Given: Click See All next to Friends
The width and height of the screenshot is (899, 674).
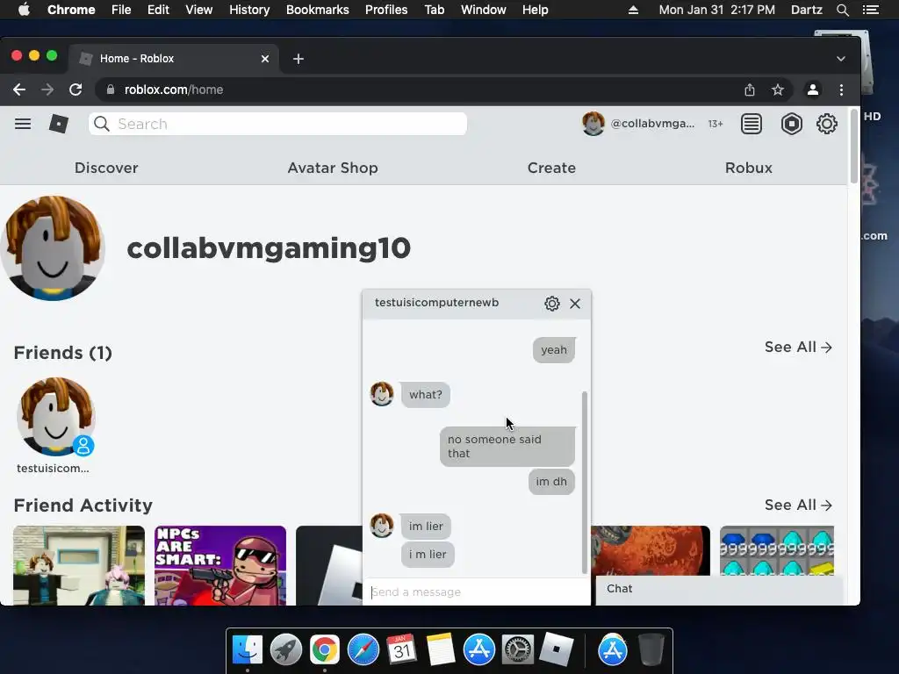Looking at the screenshot, I should point(798,348).
